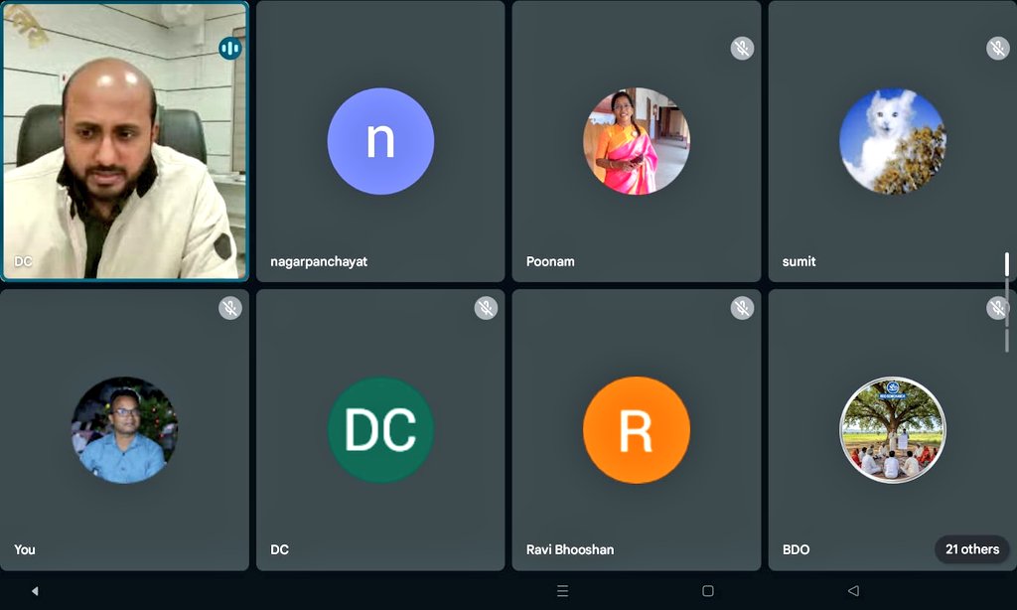Select the green DC initials avatar

click(x=380, y=429)
